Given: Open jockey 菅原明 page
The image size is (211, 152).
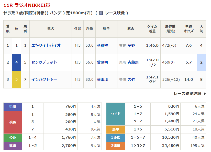Looking at the screenshot, I should [x=102, y=62].
